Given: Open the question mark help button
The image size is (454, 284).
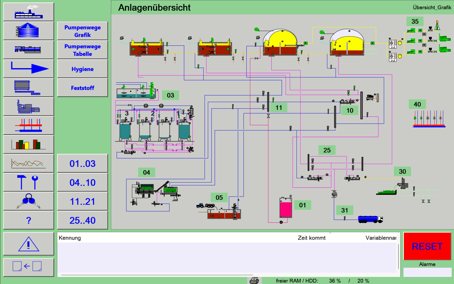Looking at the screenshot, I should tap(28, 220).
